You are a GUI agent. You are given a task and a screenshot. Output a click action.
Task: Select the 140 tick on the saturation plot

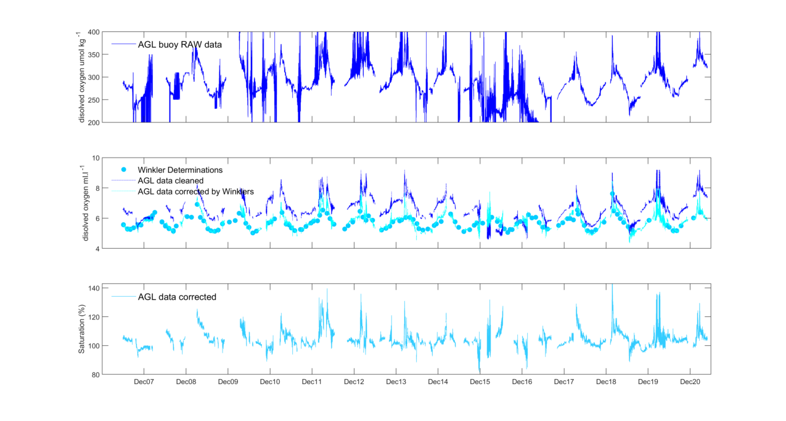93,288
